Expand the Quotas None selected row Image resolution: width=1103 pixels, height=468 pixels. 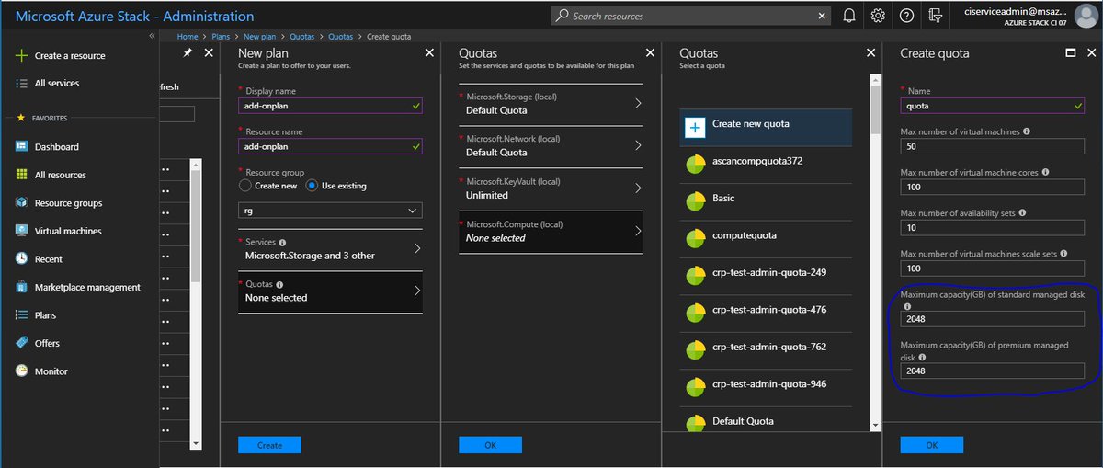click(x=330, y=291)
